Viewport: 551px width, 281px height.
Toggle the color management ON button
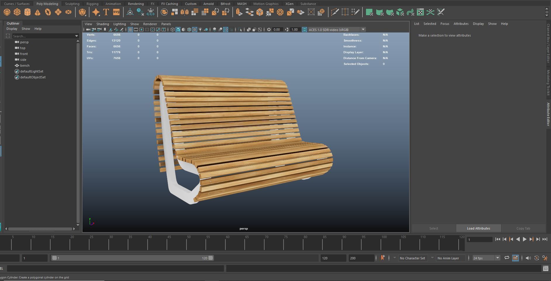click(x=305, y=30)
